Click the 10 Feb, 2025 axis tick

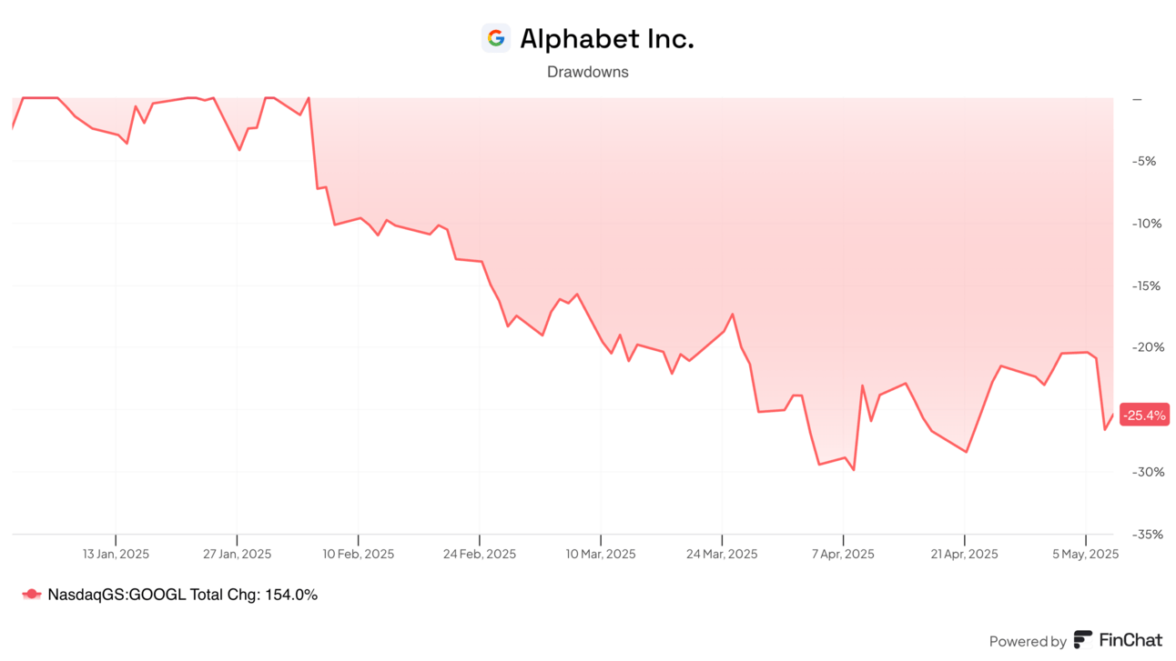click(x=359, y=554)
